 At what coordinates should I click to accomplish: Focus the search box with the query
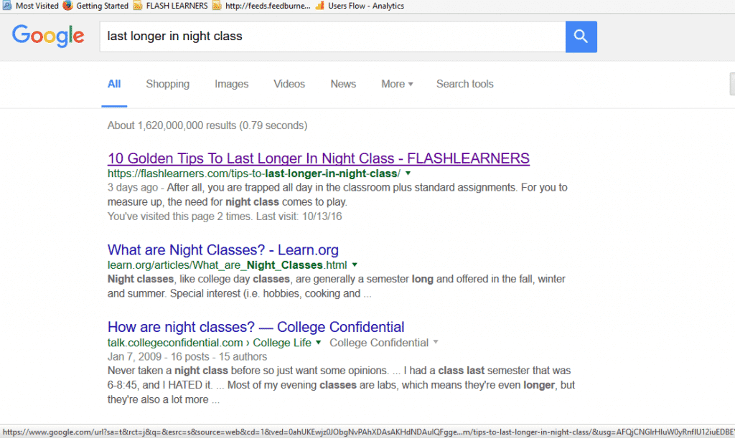[x=332, y=37]
